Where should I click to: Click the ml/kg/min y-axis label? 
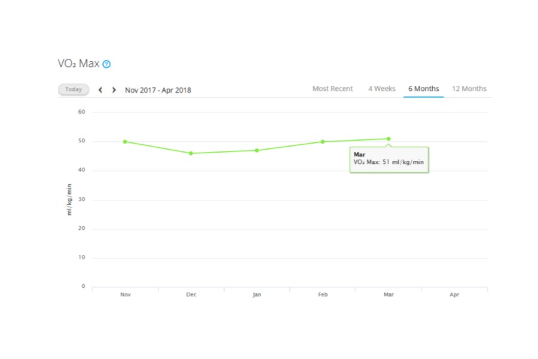click(69, 199)
